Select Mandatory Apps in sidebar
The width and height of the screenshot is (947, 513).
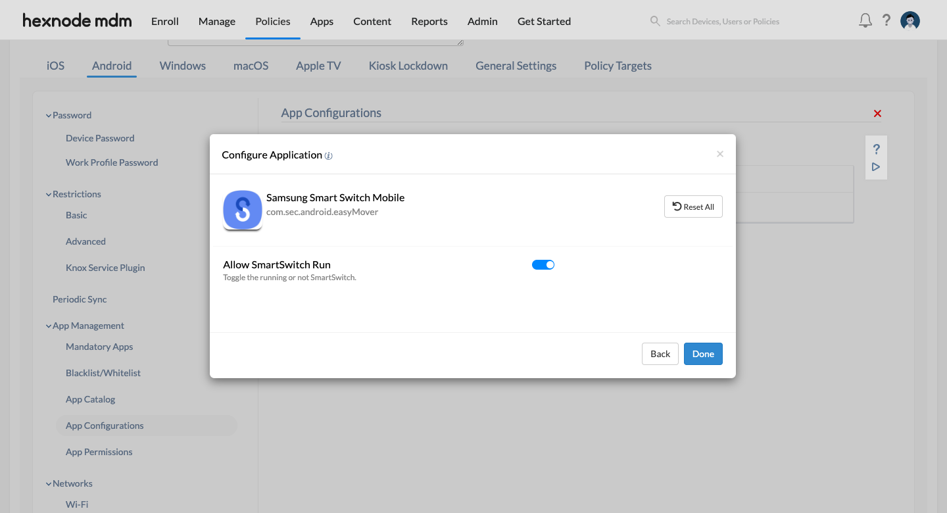click(99, 347)
